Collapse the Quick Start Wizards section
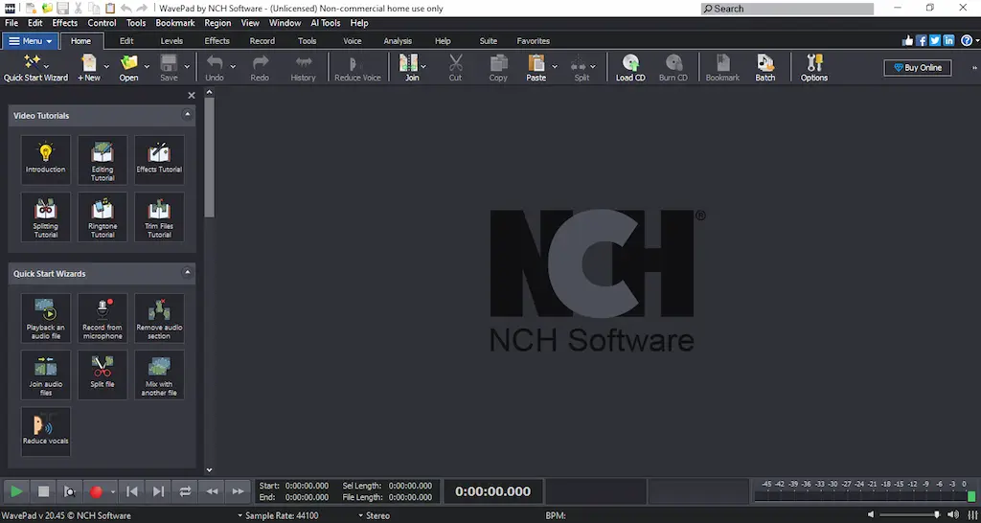This screenshot has width=981, height=523. (187, 273)
